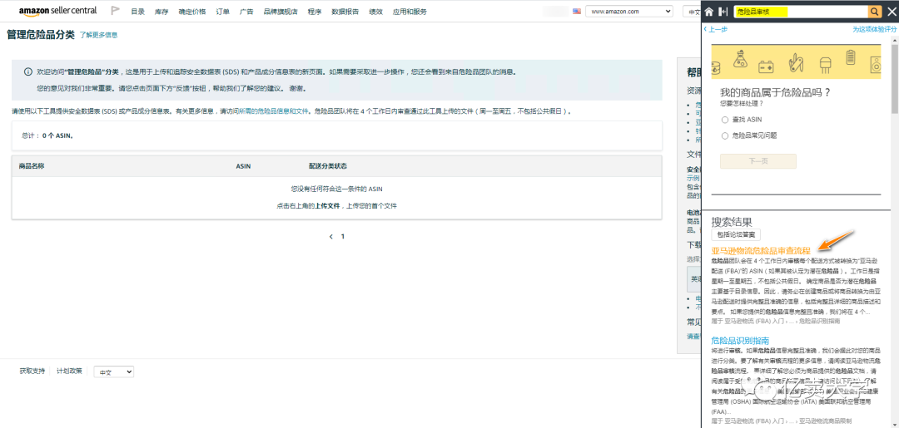899x428 pixels.
Task: Open the 确定价格 menu
Action: coord(192,12)
